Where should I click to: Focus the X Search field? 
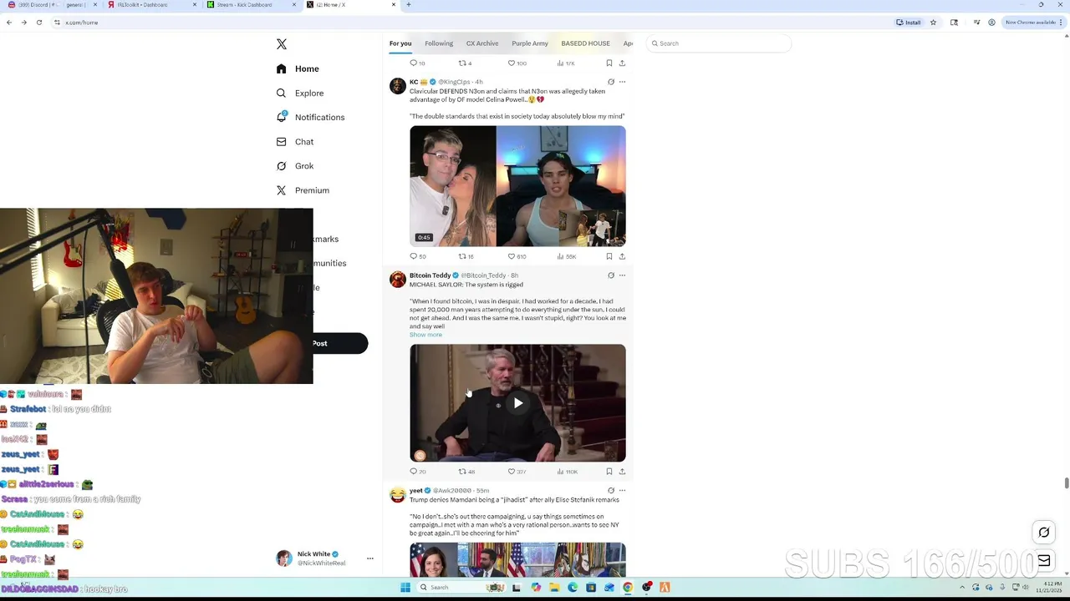(x=719, y=43)
